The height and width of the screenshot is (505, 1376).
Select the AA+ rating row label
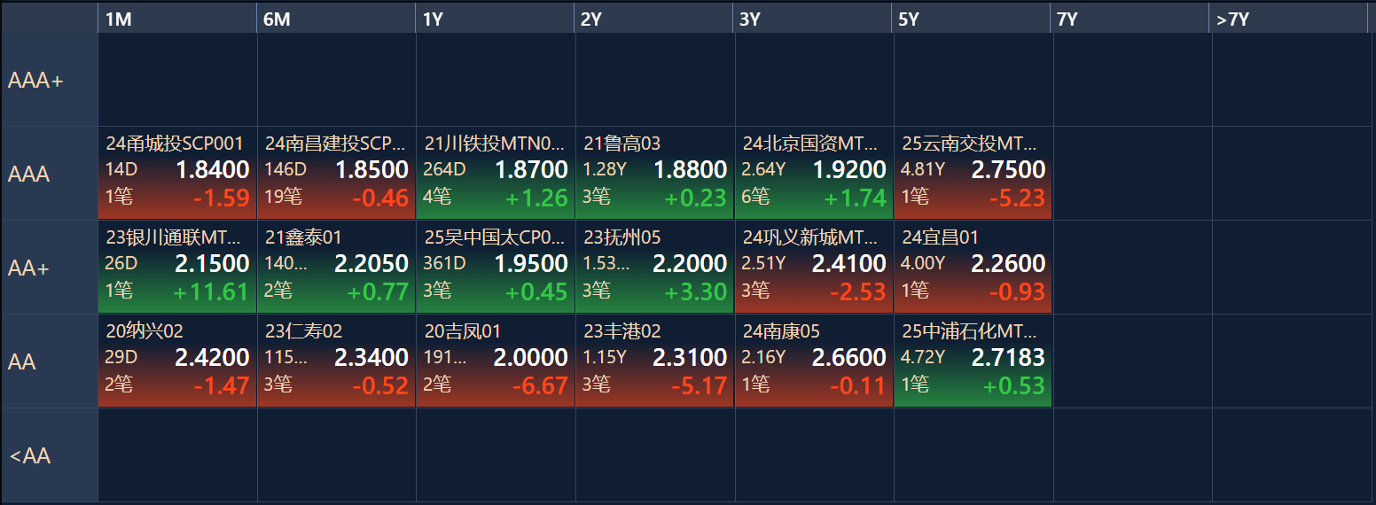click(49, 268)
